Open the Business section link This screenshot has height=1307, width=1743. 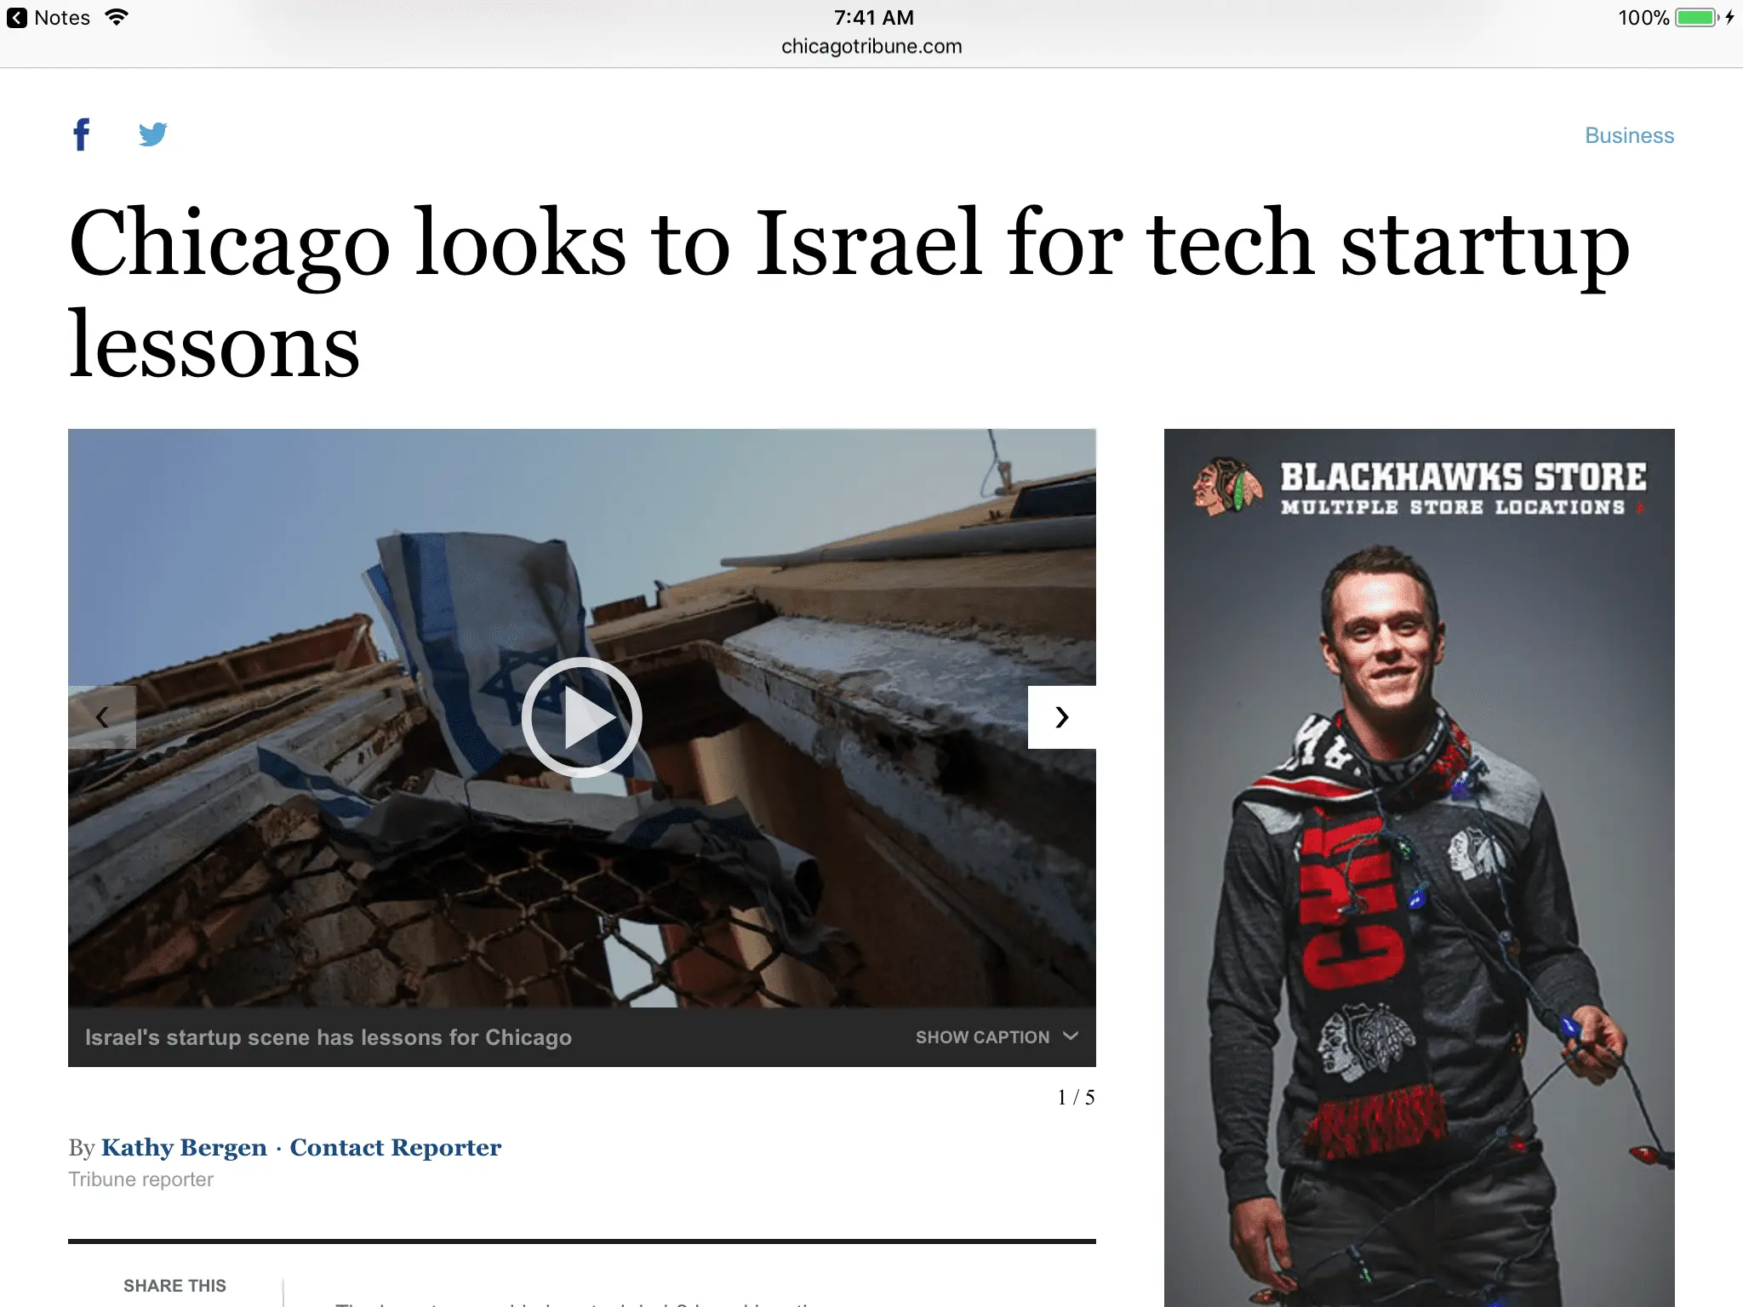click(1629, 135)
